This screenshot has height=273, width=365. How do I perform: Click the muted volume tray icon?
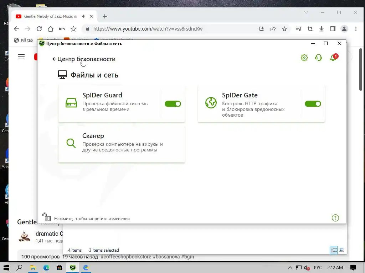[x=307, y=268]
